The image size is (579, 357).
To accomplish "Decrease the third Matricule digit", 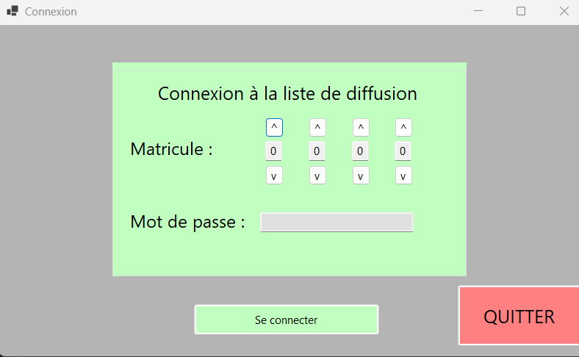I will point(361,176).
